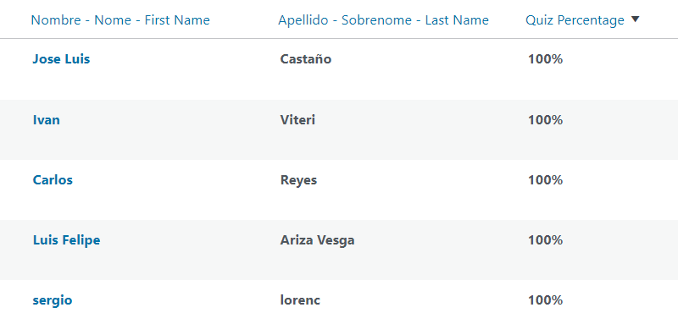678x324 pixels.
Task: Click Jose Luis's 100% quiz score
Action: point(545,59)
